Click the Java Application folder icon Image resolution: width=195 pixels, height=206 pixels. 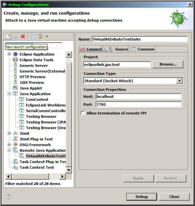coord(15,94)
